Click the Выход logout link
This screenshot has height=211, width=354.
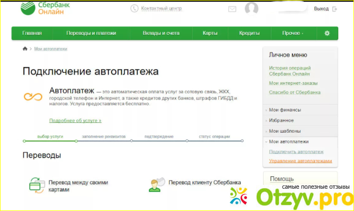tap(321, 9)
